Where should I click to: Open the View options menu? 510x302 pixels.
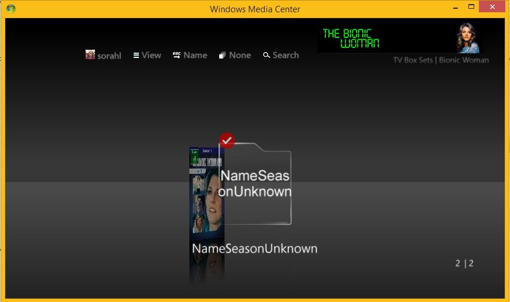pos(147,55)
